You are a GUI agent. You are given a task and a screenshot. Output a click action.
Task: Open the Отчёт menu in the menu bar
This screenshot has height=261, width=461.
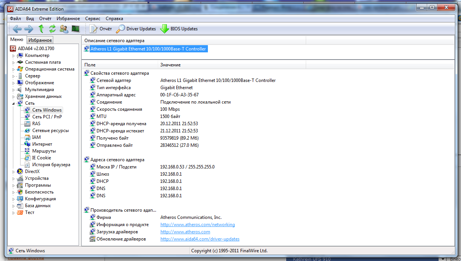45,18
